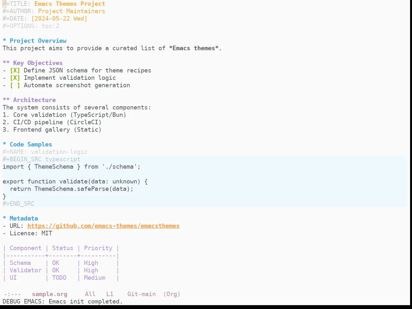Viewport: 412px width, 309px height.
Task: Click the 'UI' table cell
Action: (x=13, y=278)
